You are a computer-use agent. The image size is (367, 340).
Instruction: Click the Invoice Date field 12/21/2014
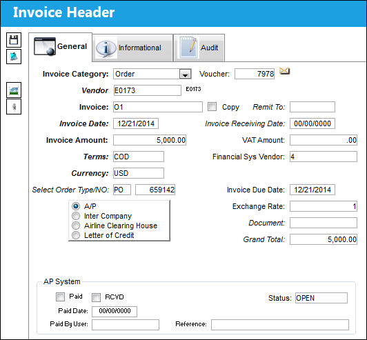pos(136,123)
